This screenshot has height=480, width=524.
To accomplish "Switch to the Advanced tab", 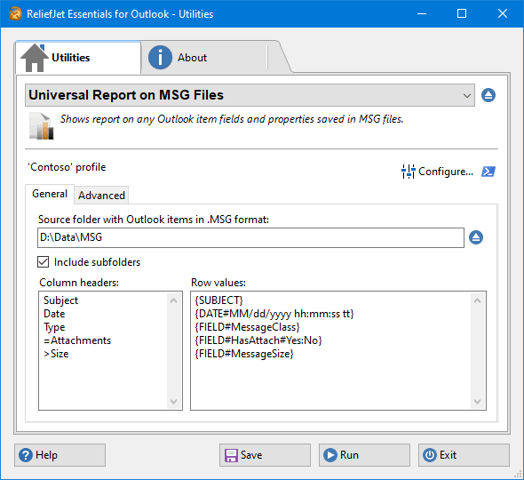I will (101, 196).
